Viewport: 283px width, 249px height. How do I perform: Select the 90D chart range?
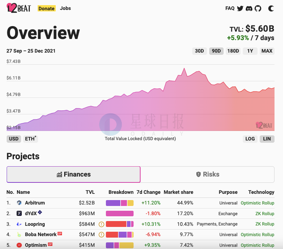coord(216,51)
